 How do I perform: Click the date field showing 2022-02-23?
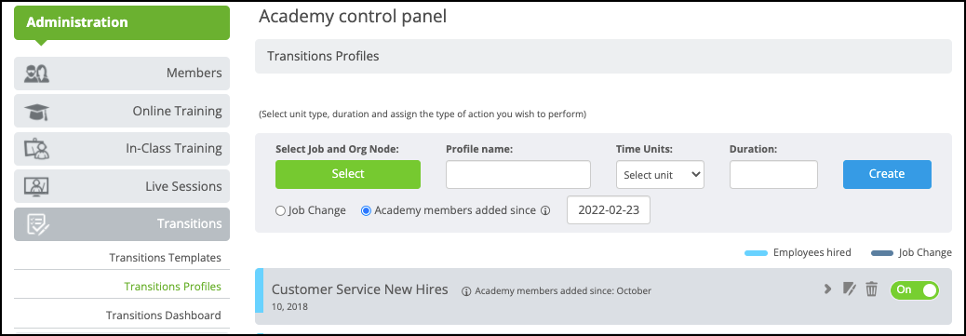[x=609, y=210]
